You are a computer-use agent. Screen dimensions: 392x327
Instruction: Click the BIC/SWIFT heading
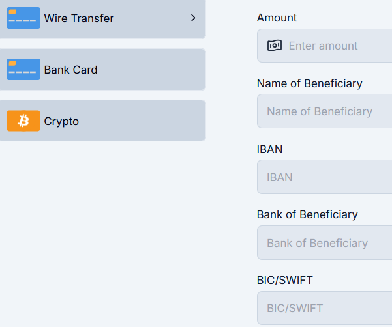click(285, 280)
